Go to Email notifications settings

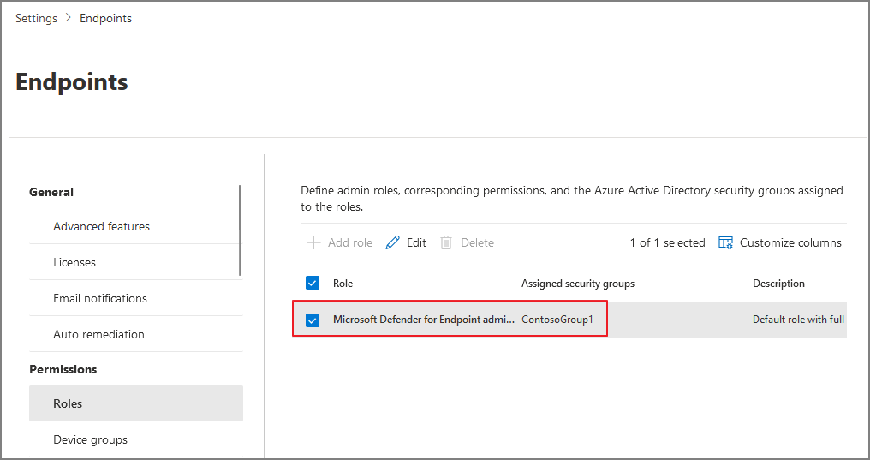[x=100, y=298]
